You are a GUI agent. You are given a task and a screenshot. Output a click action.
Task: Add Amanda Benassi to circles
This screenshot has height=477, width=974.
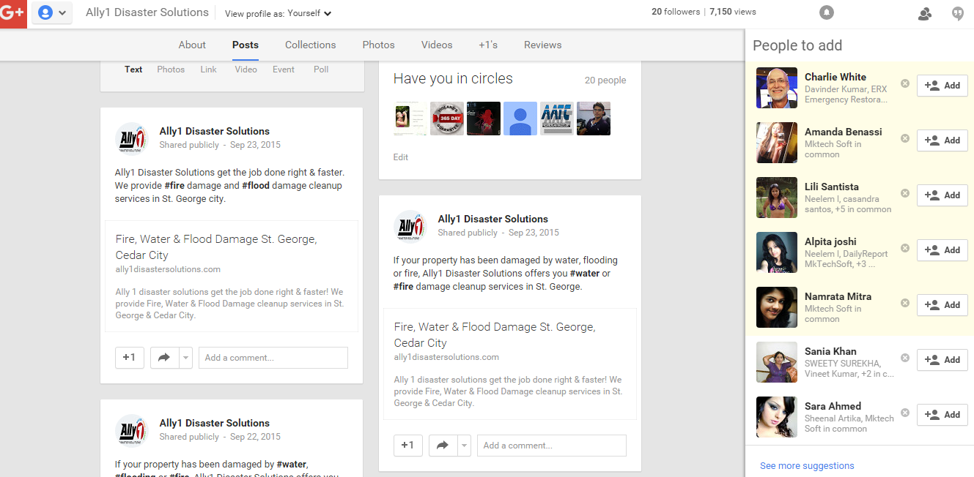pyautogui.click(x=942, y=140)
